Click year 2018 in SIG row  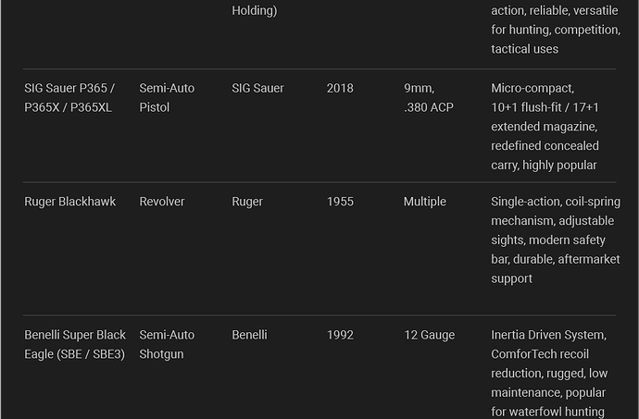coord(340,88)
